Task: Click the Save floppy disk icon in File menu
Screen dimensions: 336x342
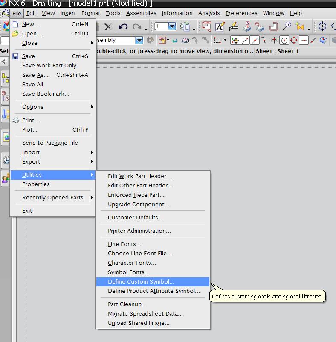Action: point(15,56)
